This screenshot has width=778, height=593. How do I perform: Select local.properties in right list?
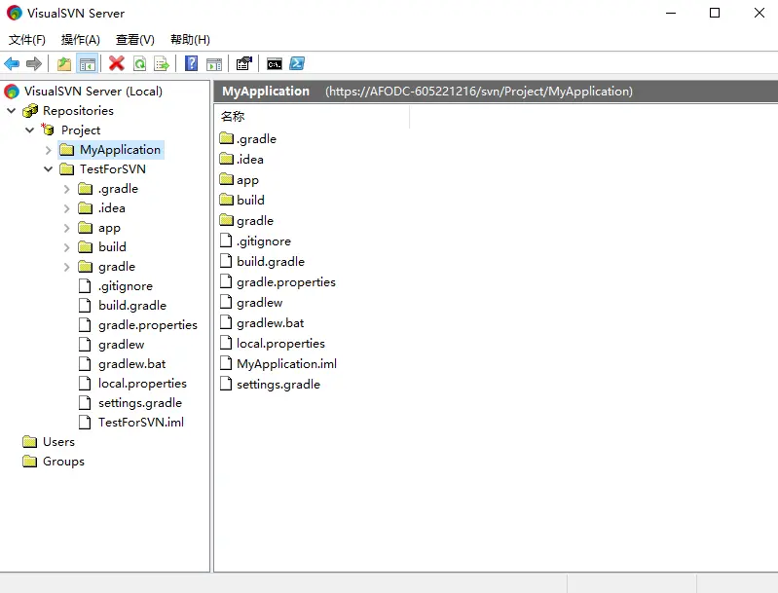click(x=280, y=344)
